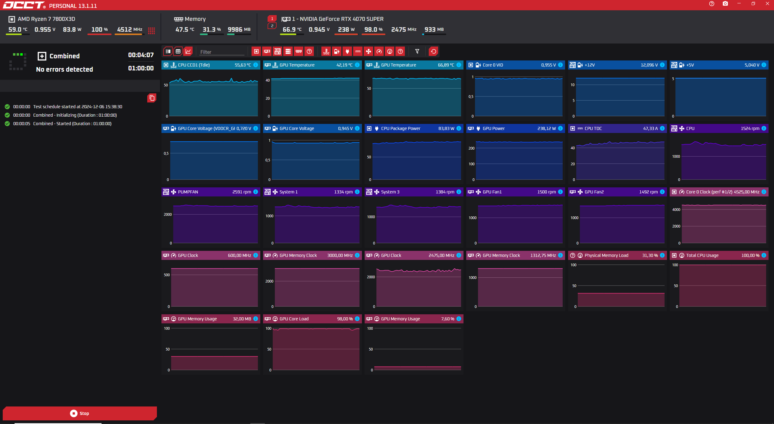Open info for the CPU CCD1 (Tdie) graph
774x424 pixels.
coord(255,65)
